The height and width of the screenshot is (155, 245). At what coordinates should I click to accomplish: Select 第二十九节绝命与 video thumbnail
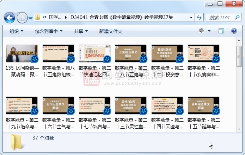pyautogui.click(x=22, y=105)
